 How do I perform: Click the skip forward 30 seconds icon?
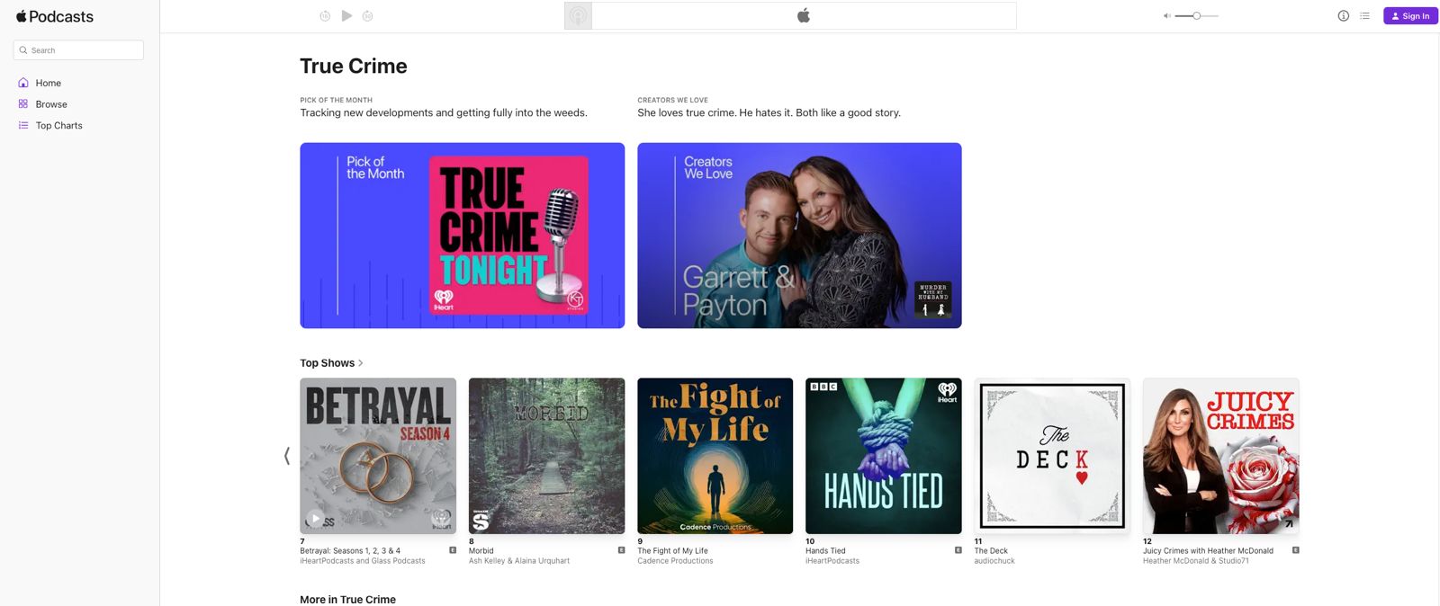click(x=367, y=16)
